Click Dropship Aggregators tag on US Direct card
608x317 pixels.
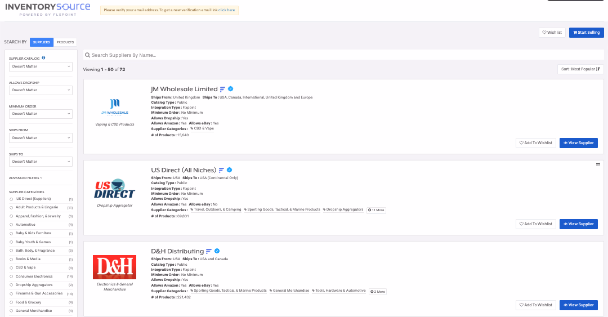pos(343,209)
